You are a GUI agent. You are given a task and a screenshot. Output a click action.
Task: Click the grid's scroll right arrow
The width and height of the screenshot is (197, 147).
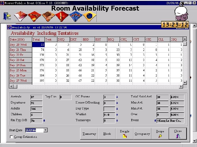[x=181, y=86]
